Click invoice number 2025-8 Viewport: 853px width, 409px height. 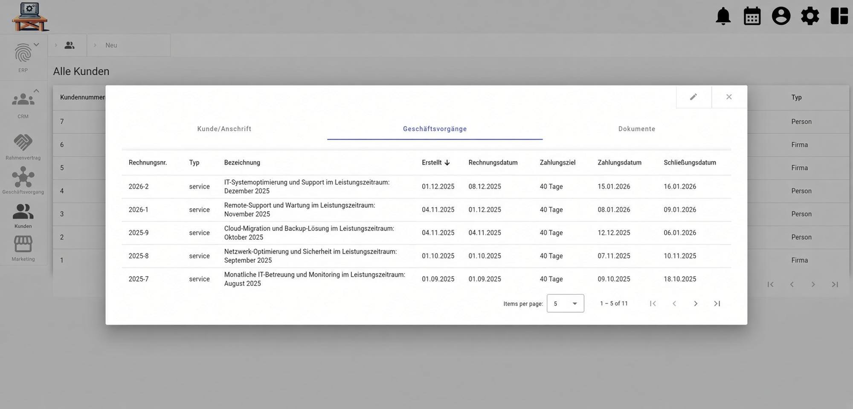(x=139, y=256)
